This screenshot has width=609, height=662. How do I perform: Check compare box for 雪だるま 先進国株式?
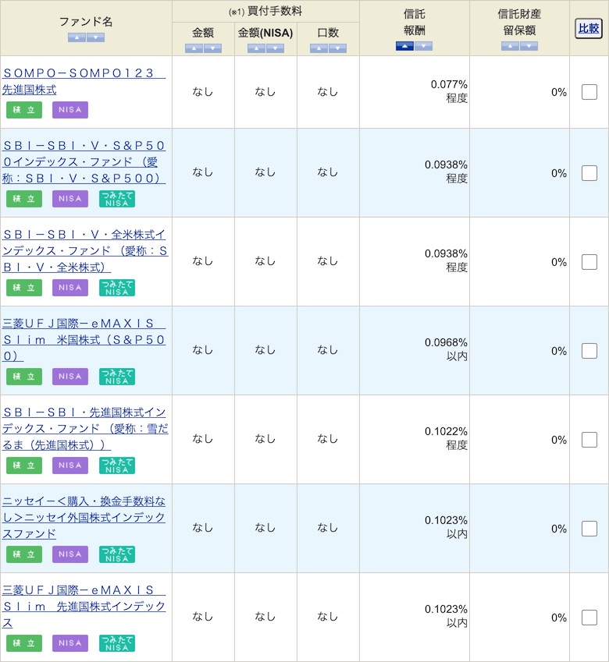589,440
